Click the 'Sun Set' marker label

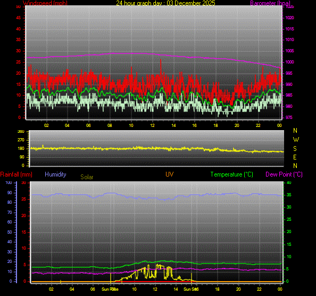[191, 289]
